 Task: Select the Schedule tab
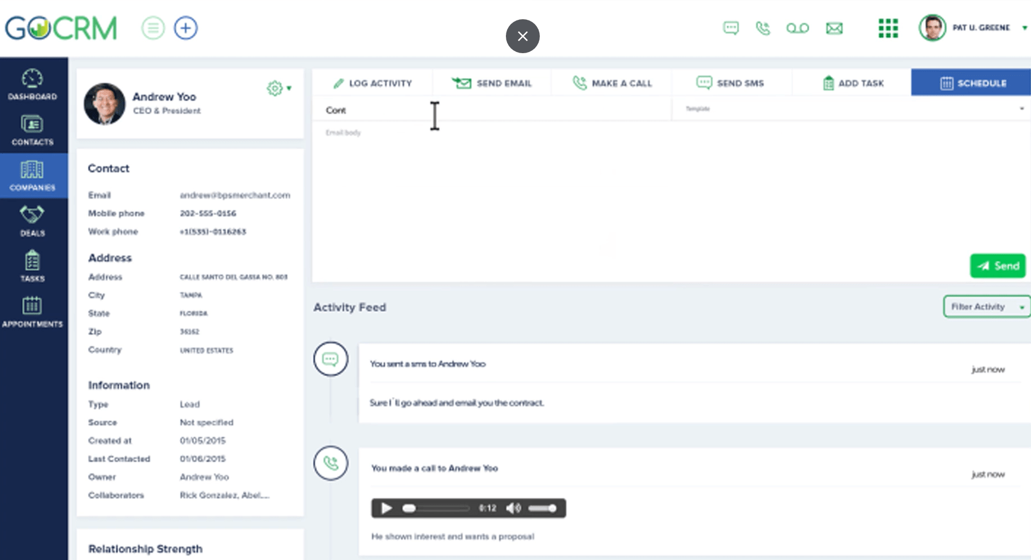click(976, 83)
